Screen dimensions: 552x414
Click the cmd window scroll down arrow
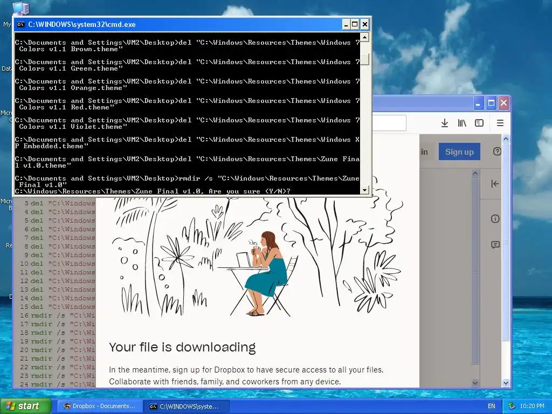tap(365, 190)
